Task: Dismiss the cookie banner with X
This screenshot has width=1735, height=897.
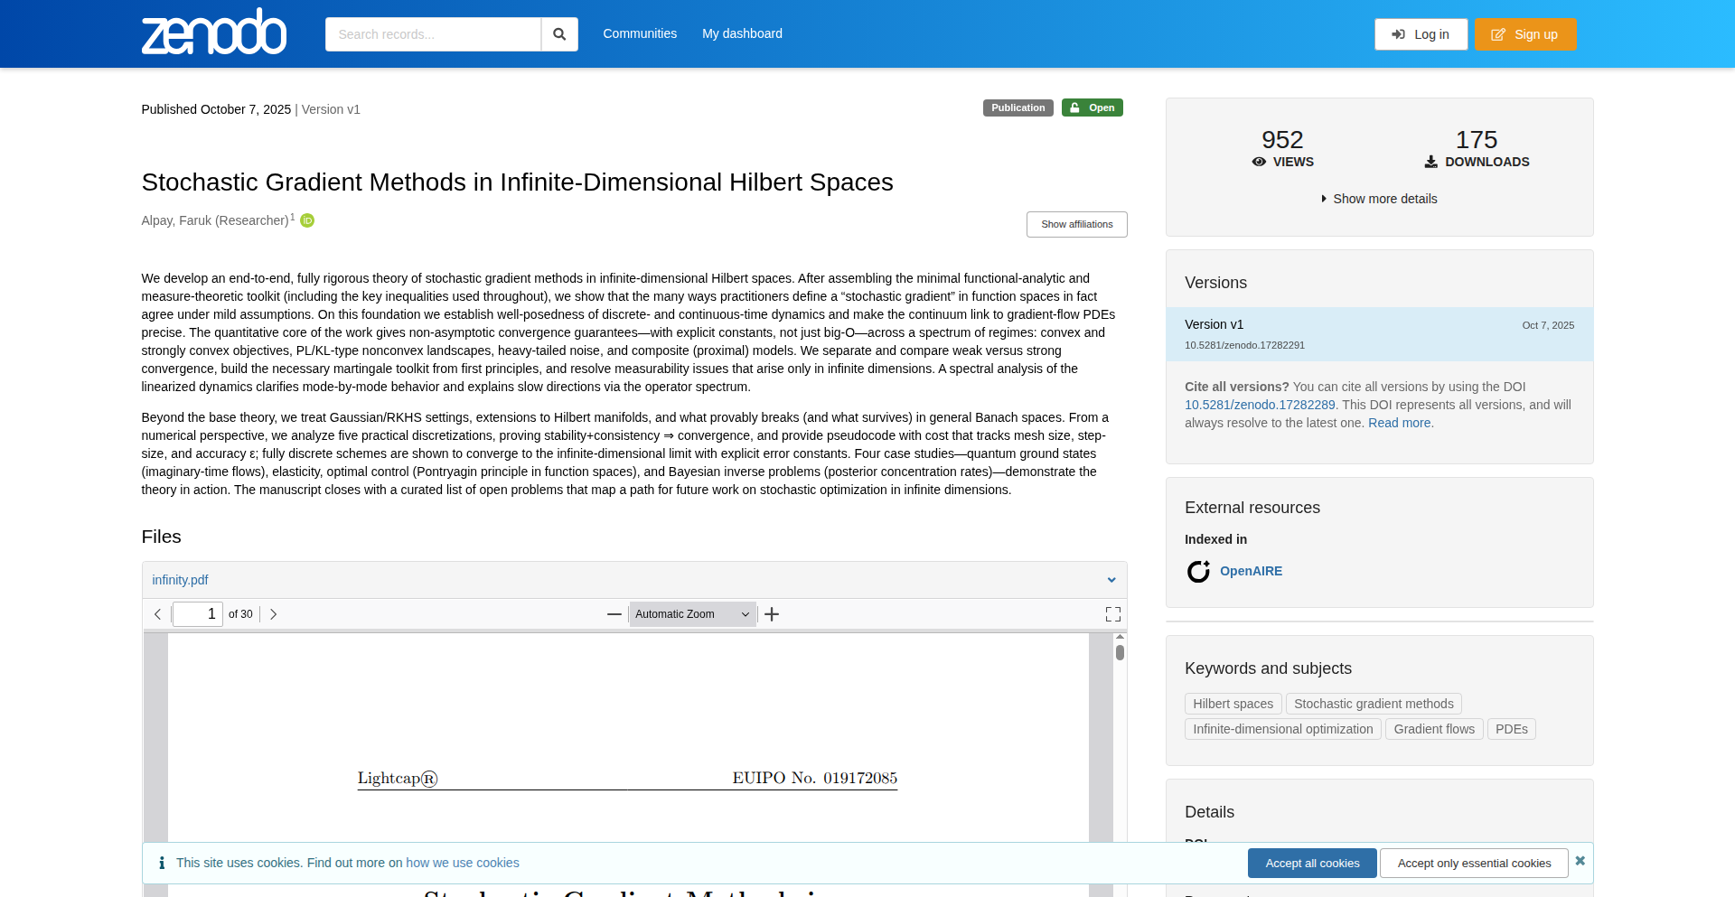Action: 1580,861
